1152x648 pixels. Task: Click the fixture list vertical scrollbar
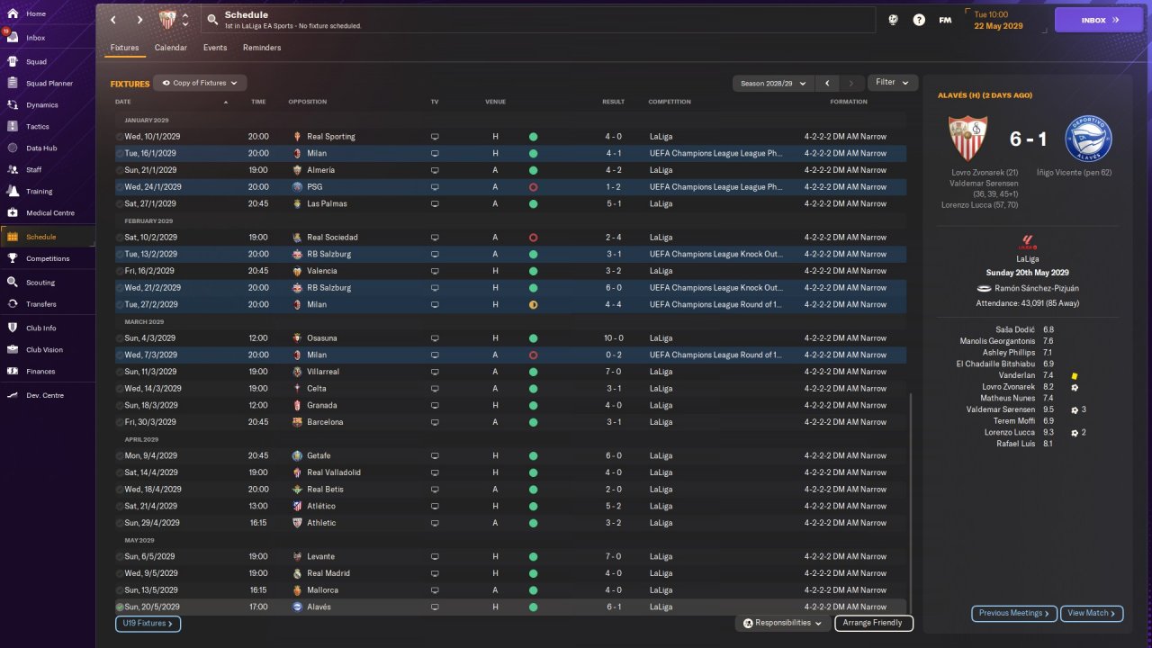910,504
